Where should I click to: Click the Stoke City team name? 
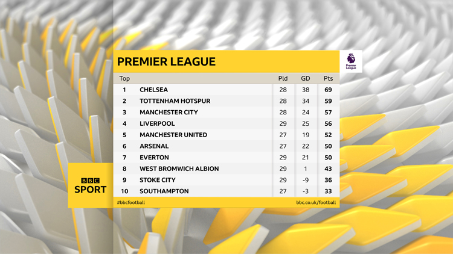tap(158, 180)
